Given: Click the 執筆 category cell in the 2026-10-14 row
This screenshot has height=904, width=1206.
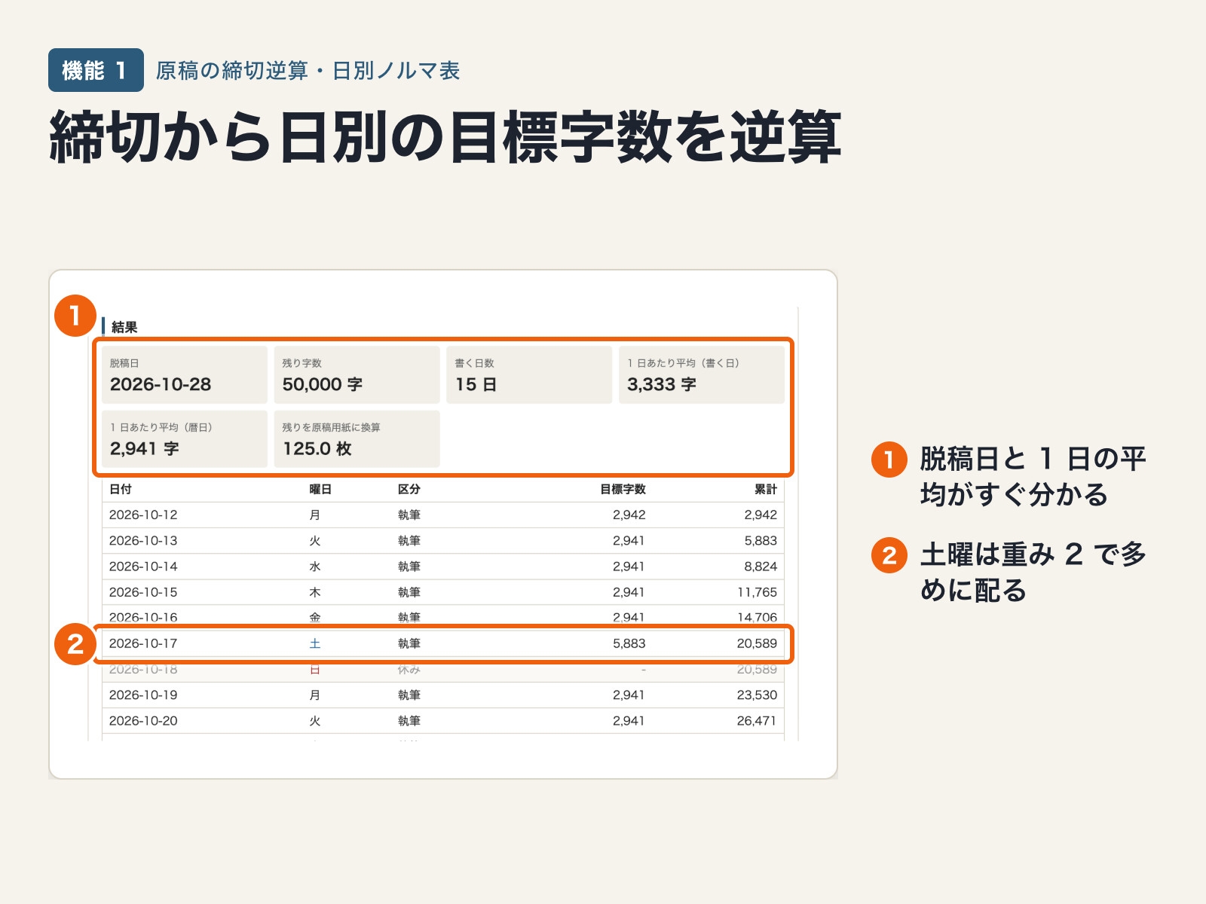Looking at the screenshot, I should [x=409, y=567].
